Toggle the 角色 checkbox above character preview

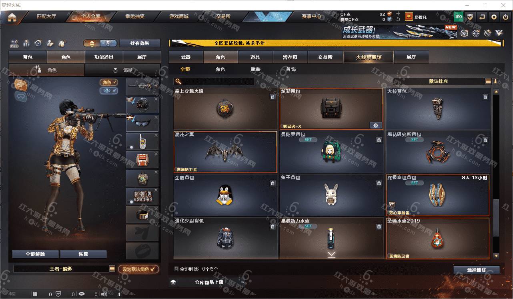coord(109,82)
